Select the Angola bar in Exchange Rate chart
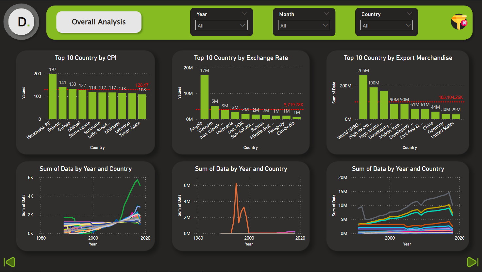 [x=205, y=97]
